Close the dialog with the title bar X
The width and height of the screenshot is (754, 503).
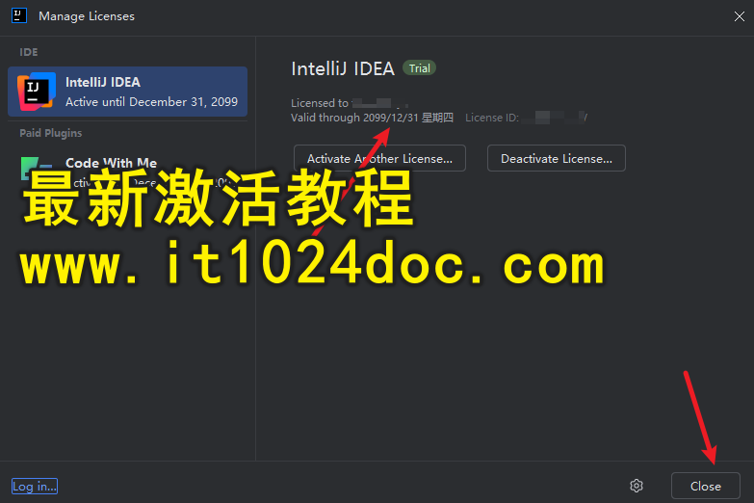click(x=738, y=15)
